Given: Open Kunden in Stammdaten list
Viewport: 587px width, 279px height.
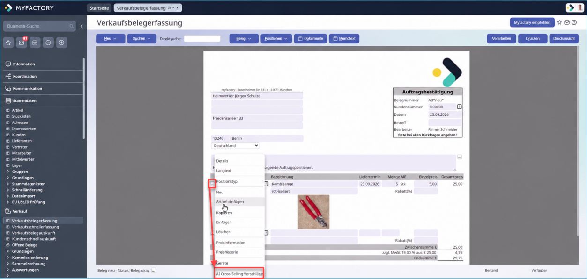Looking at the screenshot, I should click(19, 135).
